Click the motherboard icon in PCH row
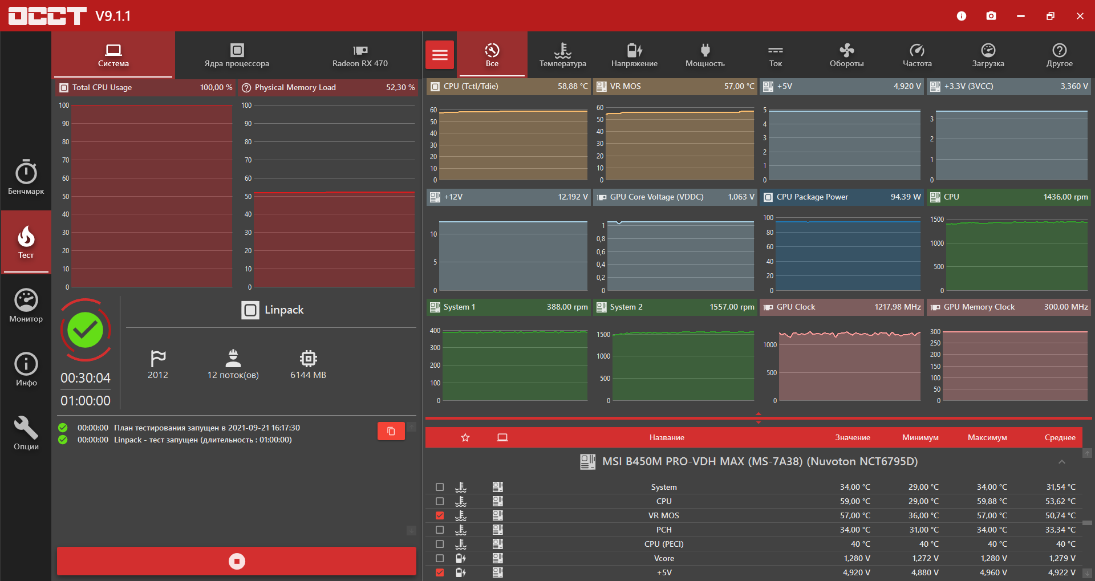This screenshot has height=581, width=1095. 498,530
